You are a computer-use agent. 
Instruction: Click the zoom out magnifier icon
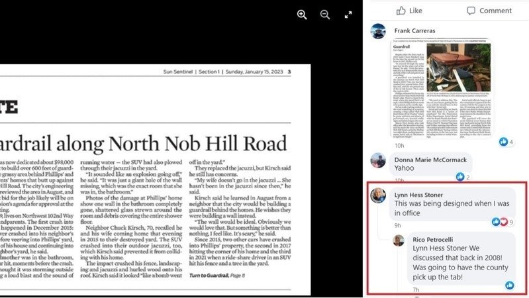pos(325,15)
